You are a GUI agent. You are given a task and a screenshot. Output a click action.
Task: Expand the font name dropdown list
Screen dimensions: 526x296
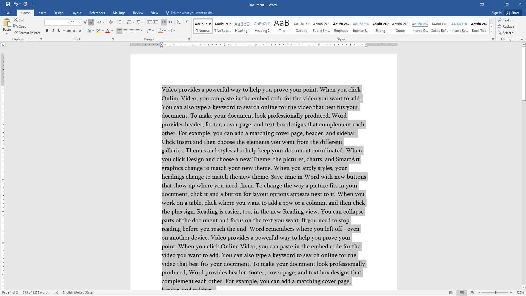point(68,22)
